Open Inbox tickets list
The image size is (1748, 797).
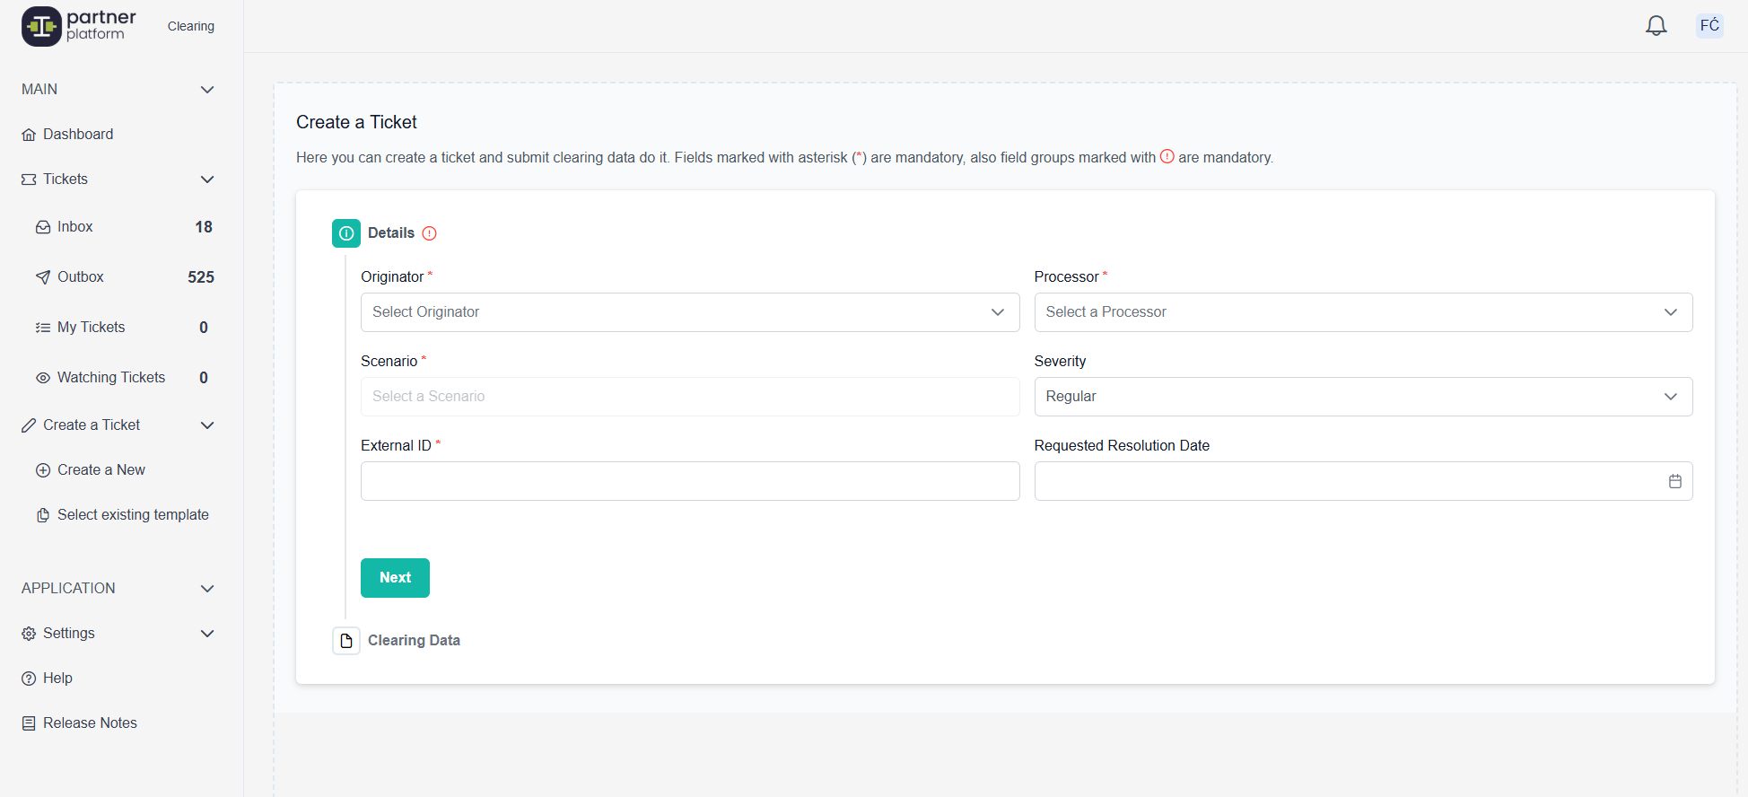pyautogui.click(x=75, y=227)
